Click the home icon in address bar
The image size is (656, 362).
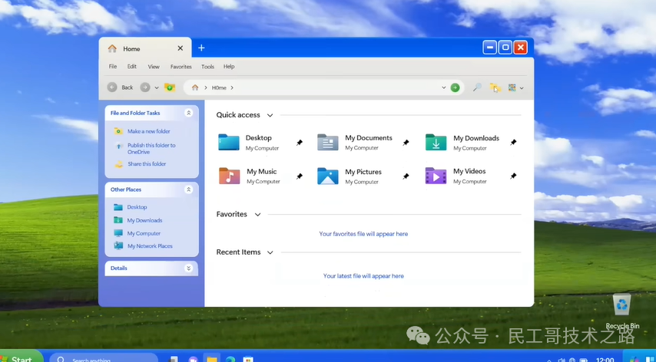tap(195, 87)
